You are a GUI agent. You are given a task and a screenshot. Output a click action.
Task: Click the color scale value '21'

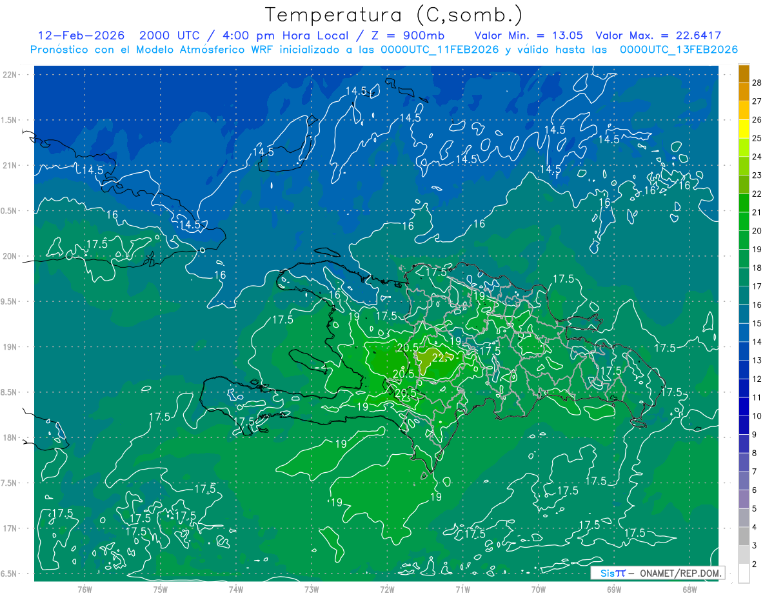[x=757, y=212]
